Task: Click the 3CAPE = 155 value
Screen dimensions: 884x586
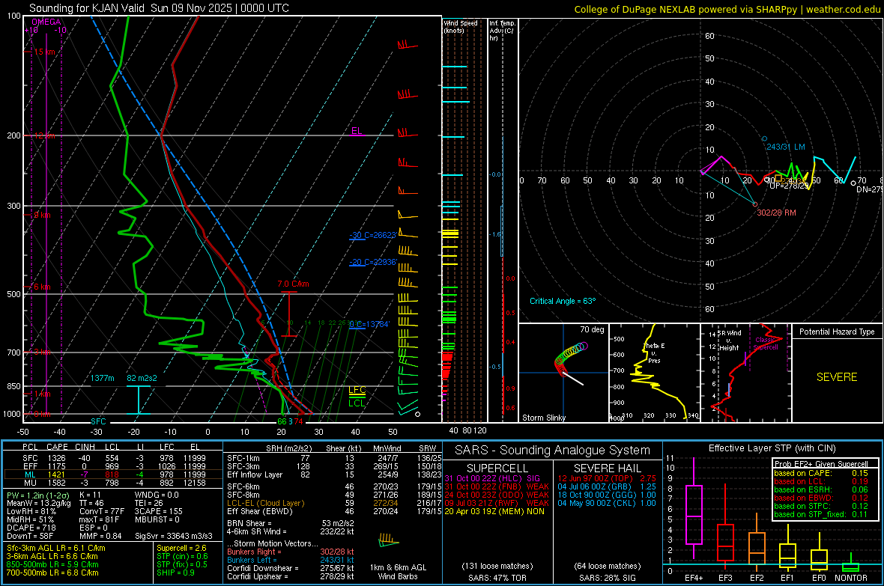Action: [x=158, y=512]
